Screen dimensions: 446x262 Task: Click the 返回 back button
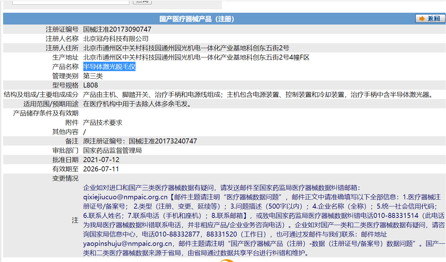[x=430, y=19]
